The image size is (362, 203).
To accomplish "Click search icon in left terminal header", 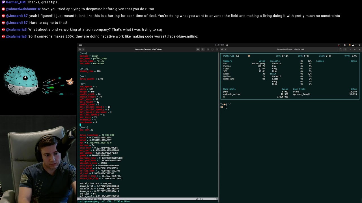I will [x=198, y=49].
